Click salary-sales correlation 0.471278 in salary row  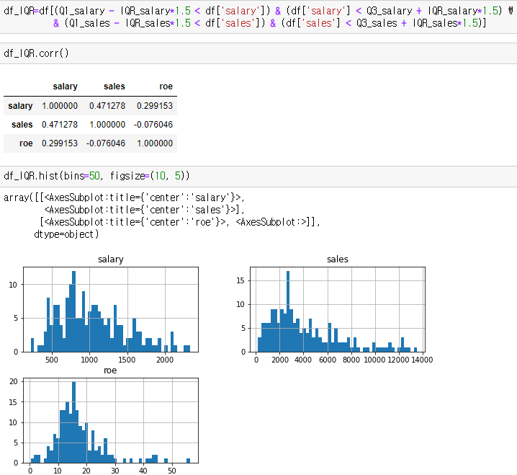107,106
